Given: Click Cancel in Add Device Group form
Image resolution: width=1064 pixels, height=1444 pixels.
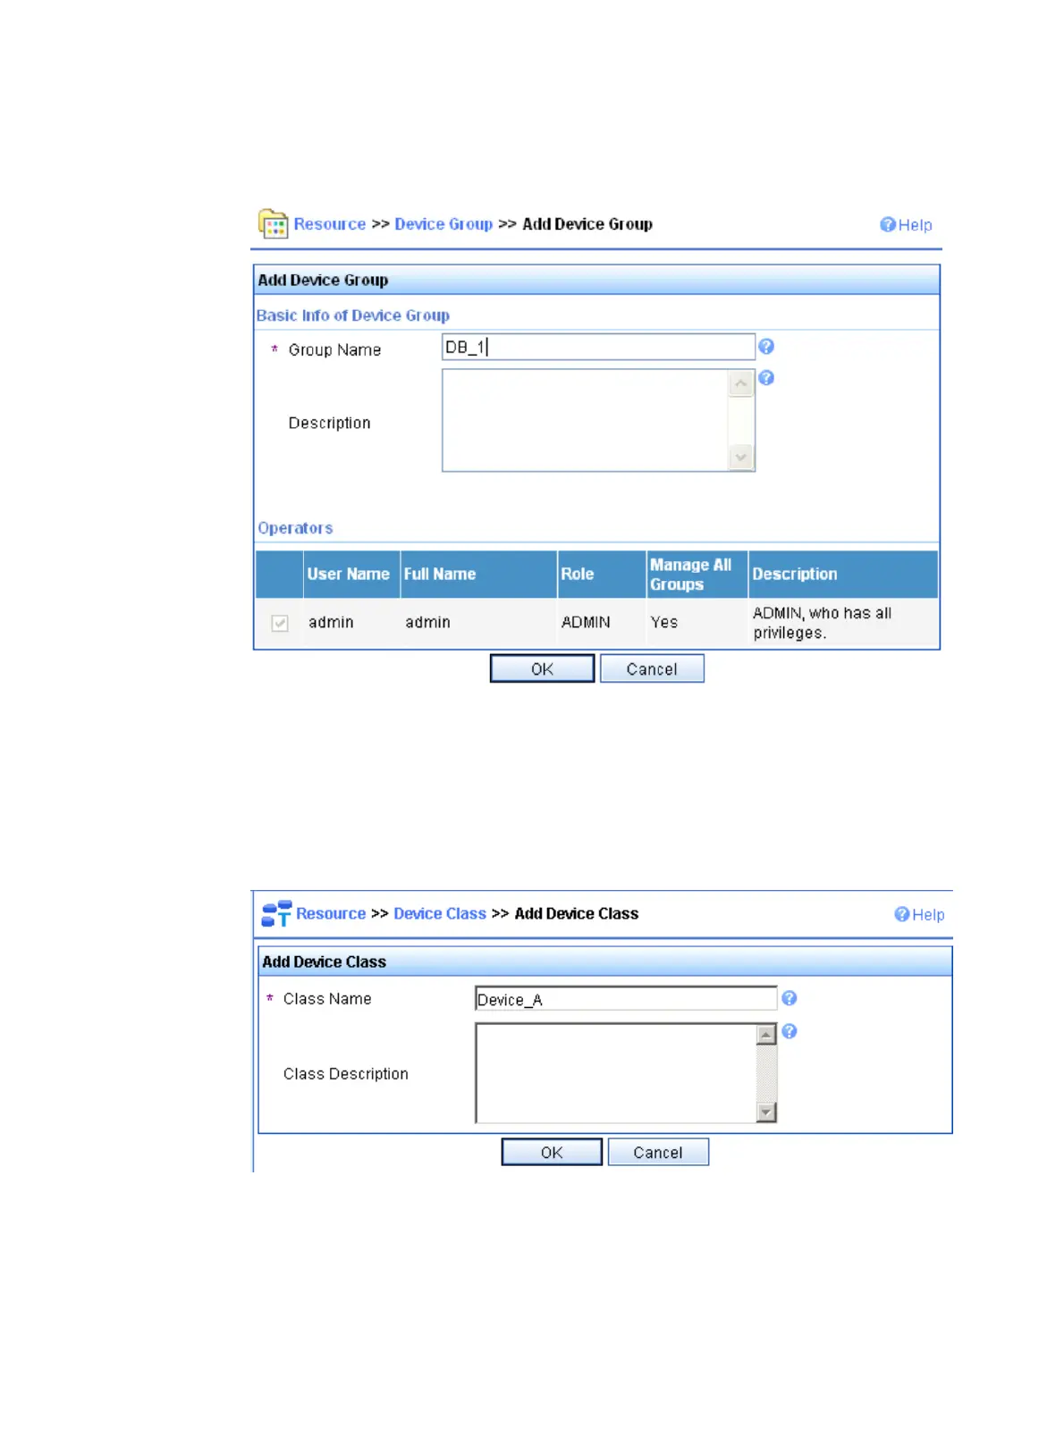Looking at the screenshot, I should click(x=652, y=668).
